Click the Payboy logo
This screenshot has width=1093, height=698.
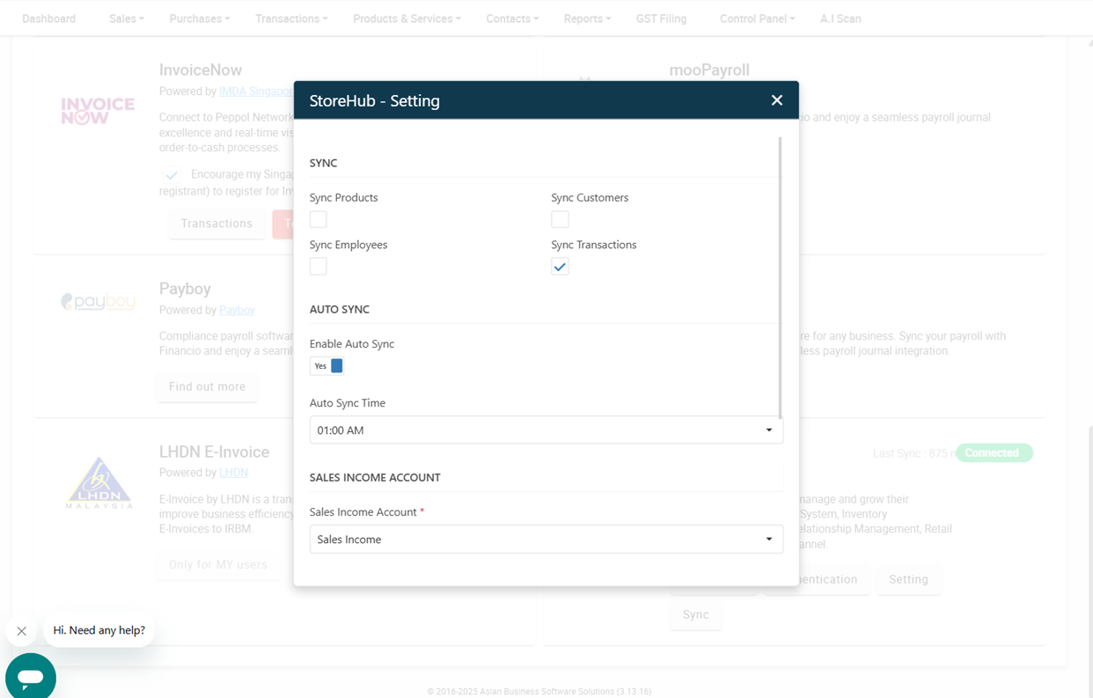pos(98,302)
